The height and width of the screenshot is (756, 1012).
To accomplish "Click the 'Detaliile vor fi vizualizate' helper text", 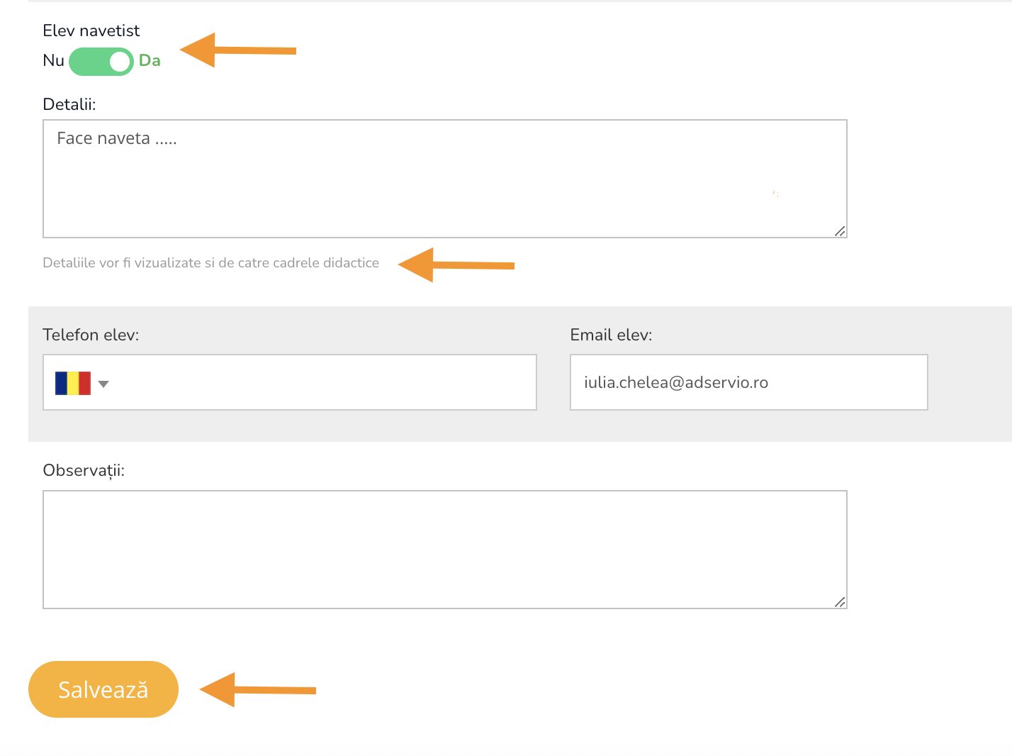I will (x=210, y=263).
